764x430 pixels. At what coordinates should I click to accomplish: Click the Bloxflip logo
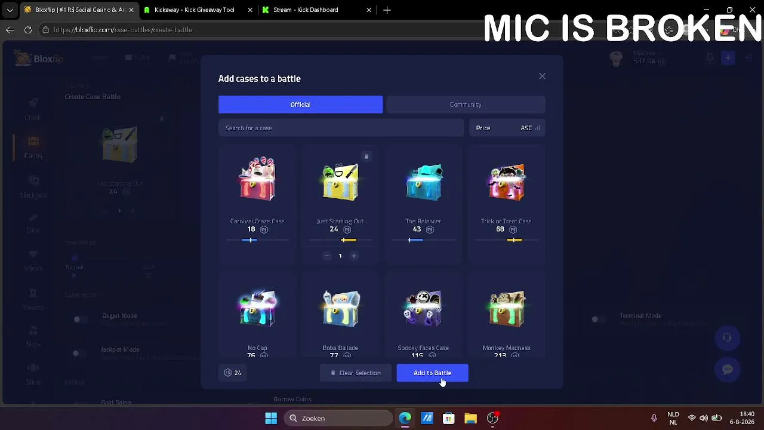coord(39,59)
